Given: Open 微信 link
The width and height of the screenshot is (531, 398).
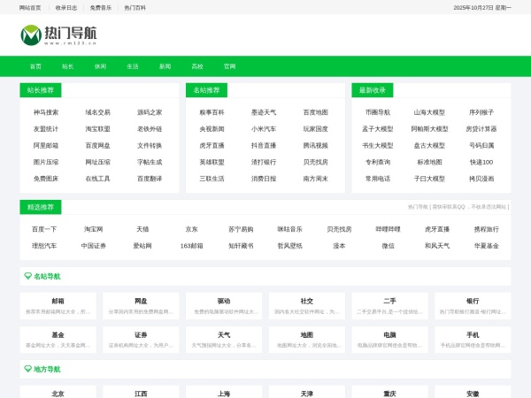Looking at the screenshot, I should (x=389, y=246).
